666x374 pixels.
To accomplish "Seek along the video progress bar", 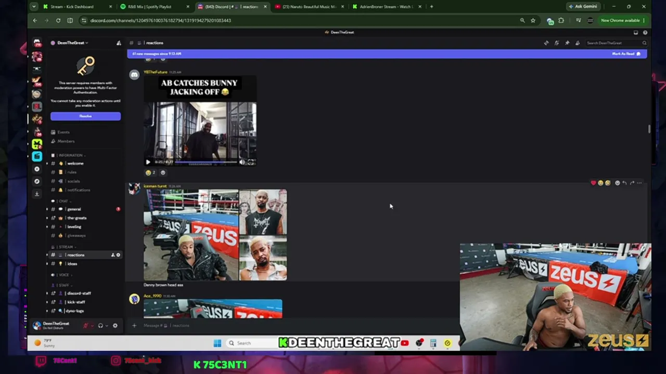I will tap(206, 162).
